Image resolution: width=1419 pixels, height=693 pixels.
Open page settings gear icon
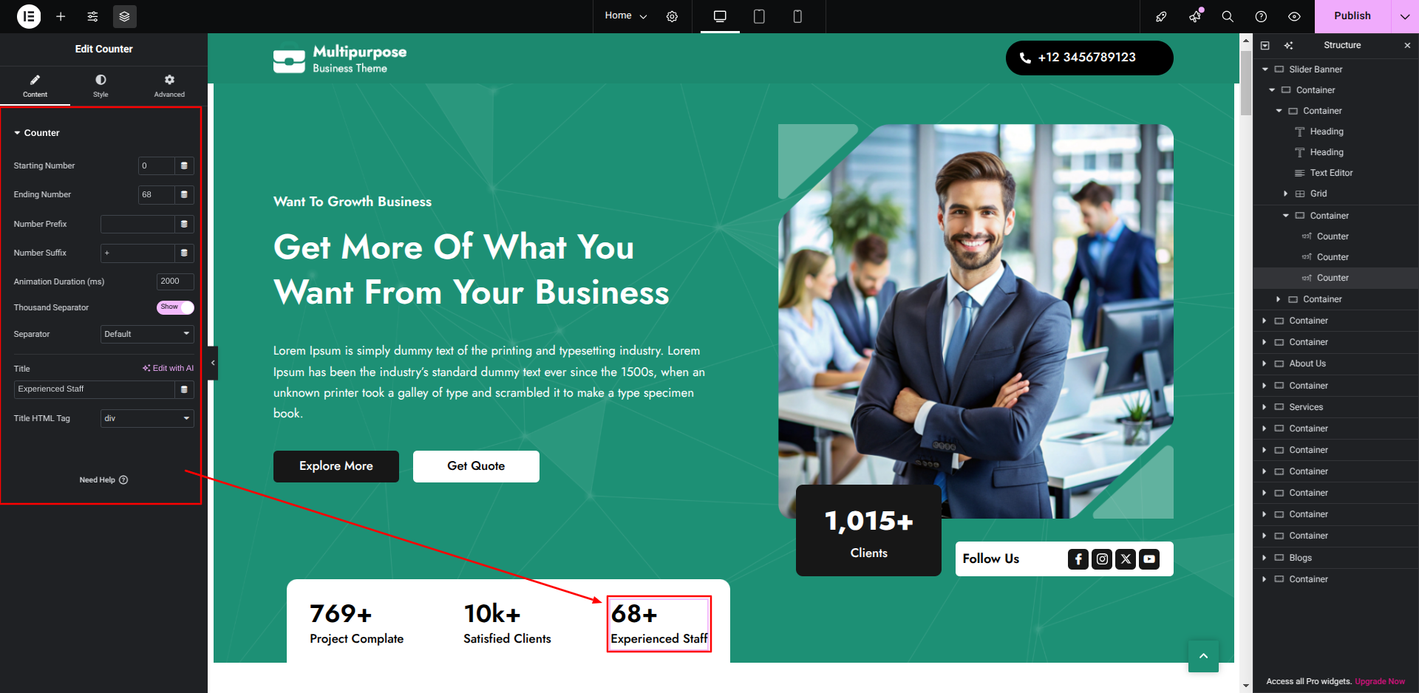tap(672, 16)
